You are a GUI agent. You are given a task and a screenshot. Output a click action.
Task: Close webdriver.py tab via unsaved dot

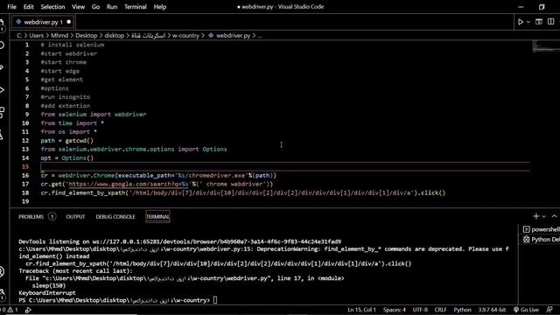point(69,22)
